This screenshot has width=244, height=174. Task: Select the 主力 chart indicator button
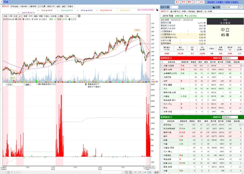[x=20, y=16]
